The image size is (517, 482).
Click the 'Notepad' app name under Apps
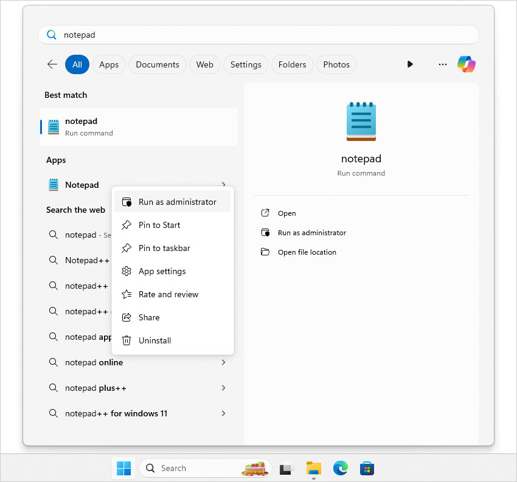pyautogui.click(x=82, y=185)
